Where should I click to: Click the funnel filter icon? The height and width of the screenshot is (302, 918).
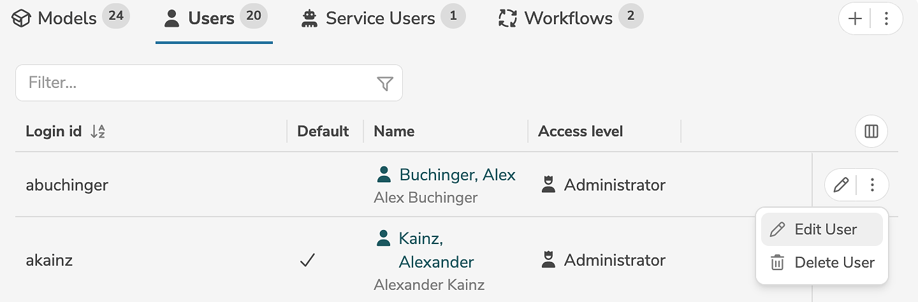[x=385, y=83]
